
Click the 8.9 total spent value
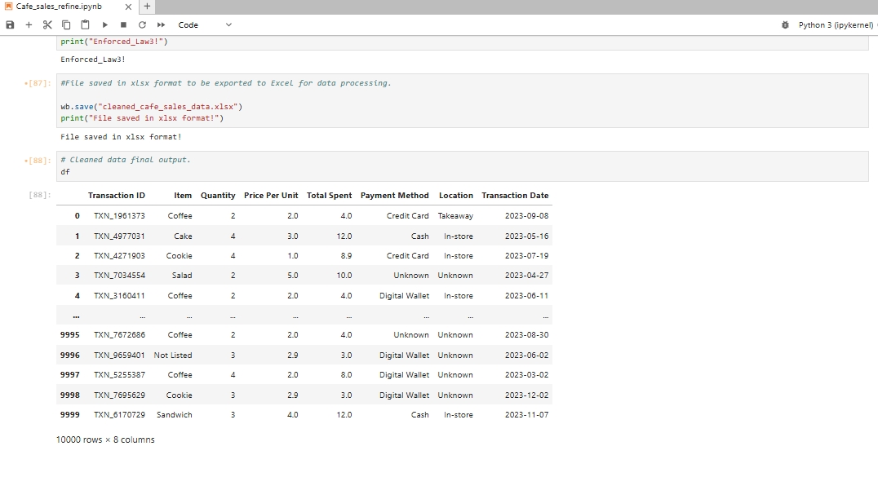(x=346, y=256)
